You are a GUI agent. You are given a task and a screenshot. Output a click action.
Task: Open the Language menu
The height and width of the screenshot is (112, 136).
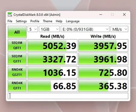click(73, 21)
